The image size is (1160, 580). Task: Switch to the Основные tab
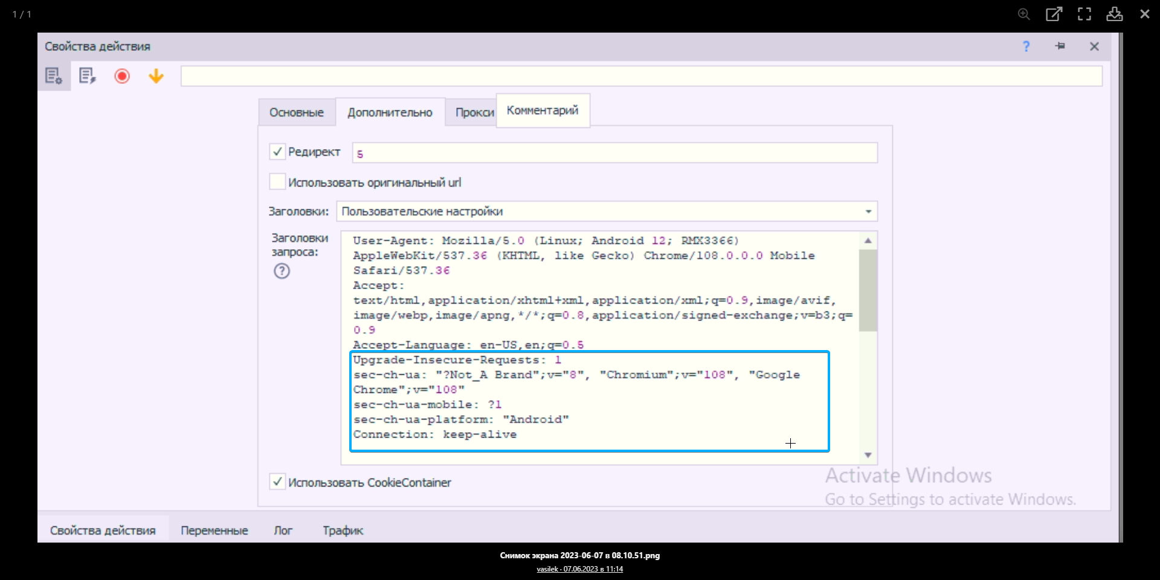297,113
